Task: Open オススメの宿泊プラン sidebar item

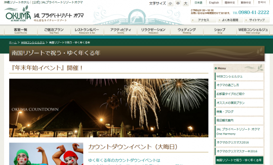Action: point(239,103)
